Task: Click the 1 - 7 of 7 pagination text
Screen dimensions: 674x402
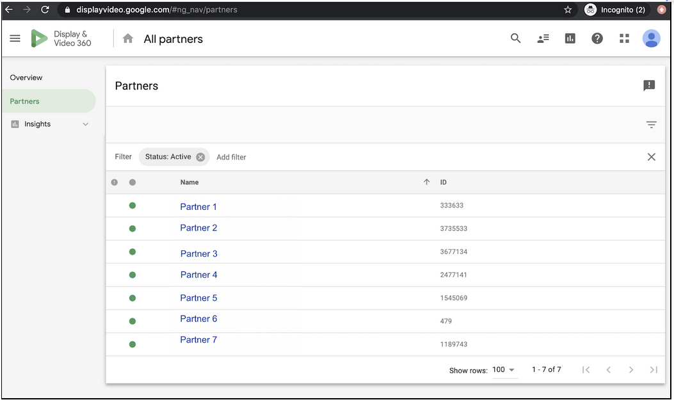Action: click(x=547, y=370)
